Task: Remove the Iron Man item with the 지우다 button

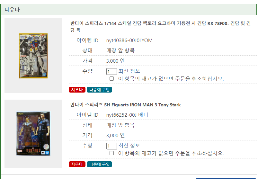Action: click(77, 164)
